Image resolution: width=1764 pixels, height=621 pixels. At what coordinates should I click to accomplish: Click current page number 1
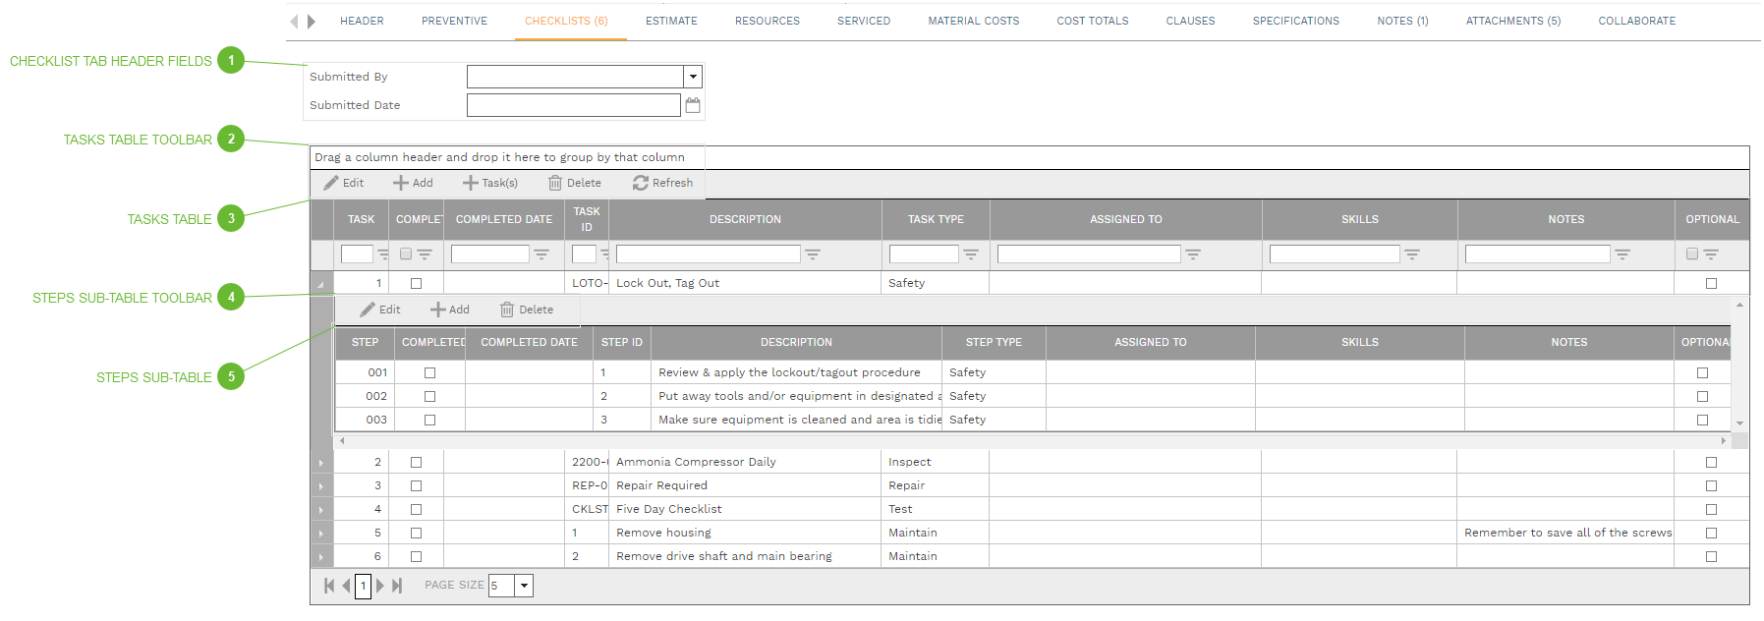coord(364,586)
